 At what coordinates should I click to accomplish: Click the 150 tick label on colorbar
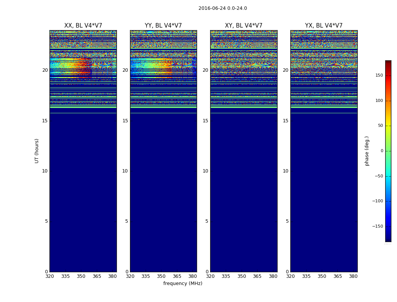pos(379,75)
